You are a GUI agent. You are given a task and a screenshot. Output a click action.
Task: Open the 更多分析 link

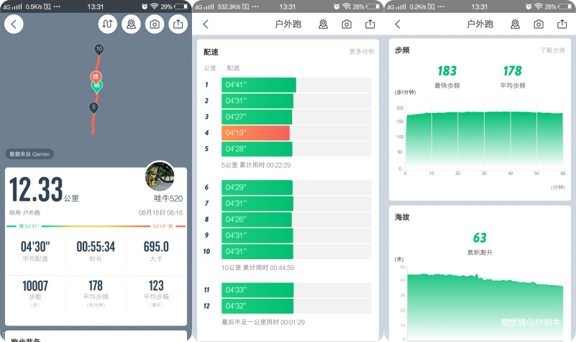coord(361,52)
